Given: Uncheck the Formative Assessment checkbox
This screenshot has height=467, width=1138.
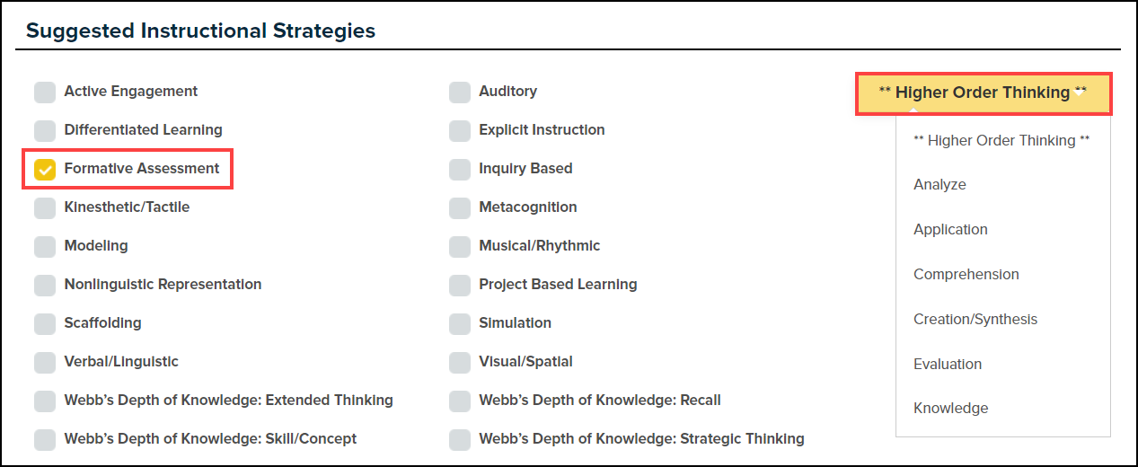Looking at the screenshot, I should pyautogui.click(x=45, y=169).
